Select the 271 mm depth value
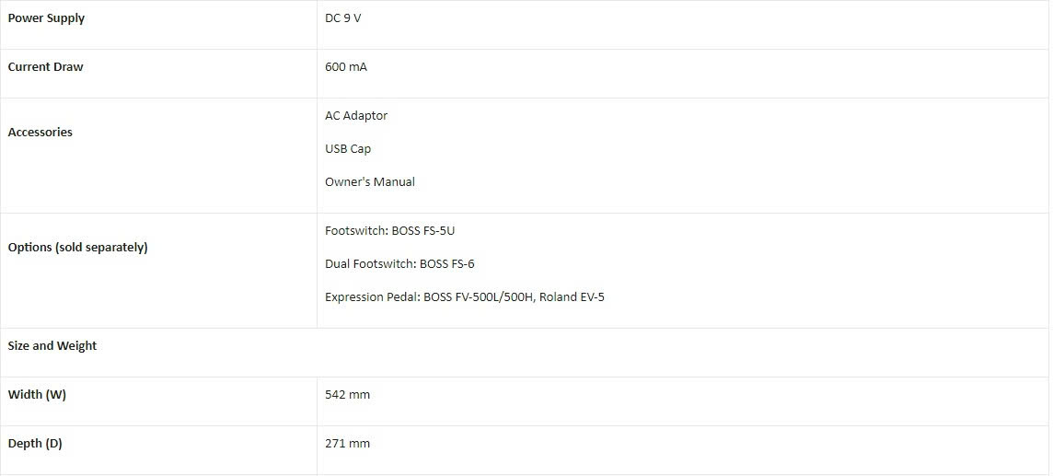This screenshot has width=1053, height=476. 347,444
